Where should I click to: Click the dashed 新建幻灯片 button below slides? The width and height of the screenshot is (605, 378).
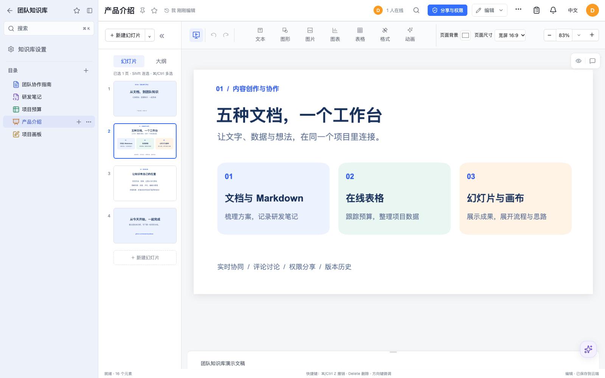[x=145, y=257]
